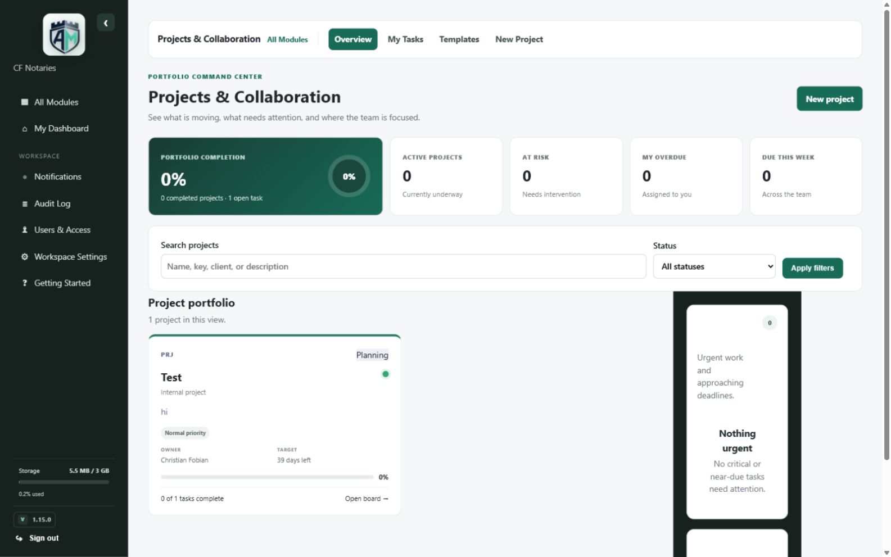Switch to the Templates tab

tap(459, 39)
